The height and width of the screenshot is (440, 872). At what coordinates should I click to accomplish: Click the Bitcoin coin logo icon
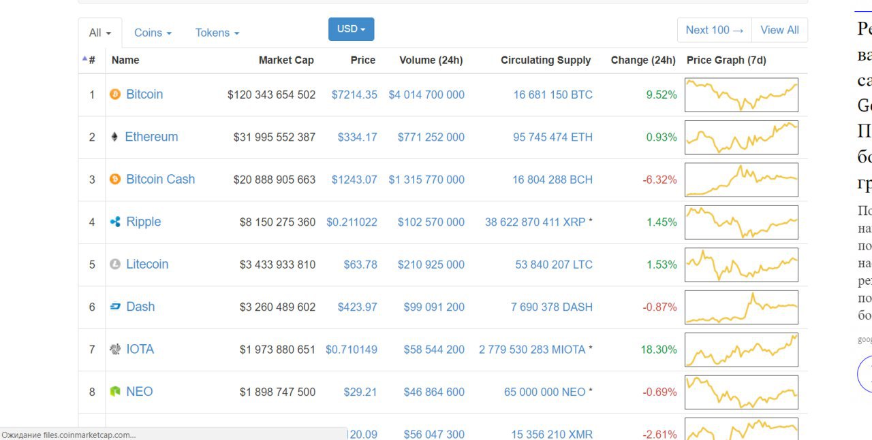coord(115,95)
